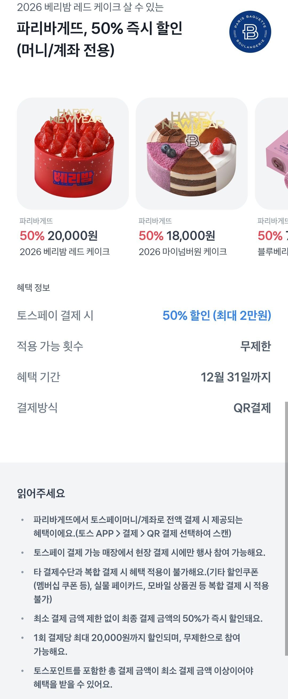The width and height of the screenshot is (288, 699).
Task: Tap the 토스페이 결제 시 row label
Action: pyautogui.click(x=55, y=315)
